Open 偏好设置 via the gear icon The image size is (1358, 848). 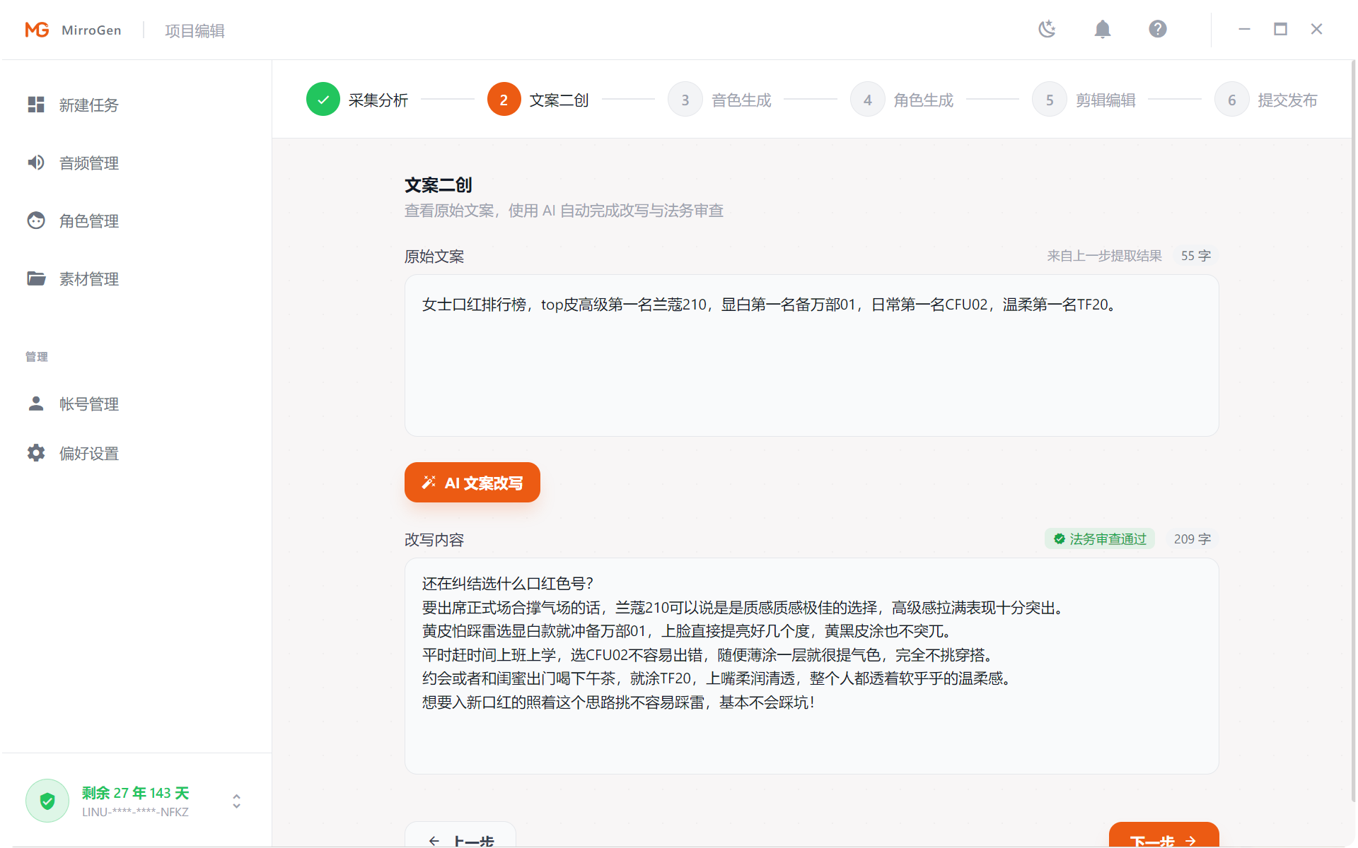point(36,453)
